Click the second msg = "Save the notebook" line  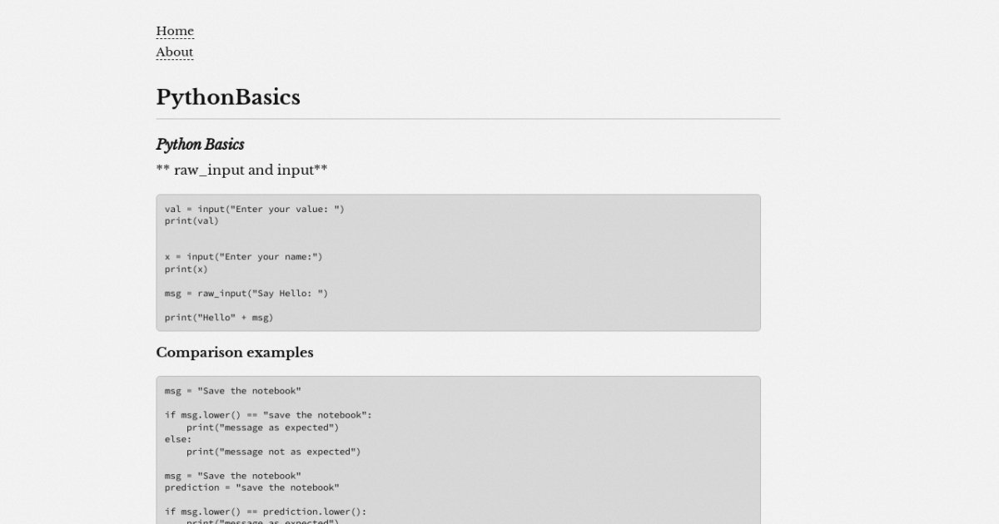pos(232,476)
